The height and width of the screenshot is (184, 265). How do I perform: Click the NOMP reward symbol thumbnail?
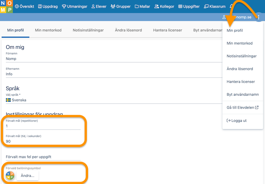[x=10, y=176]
